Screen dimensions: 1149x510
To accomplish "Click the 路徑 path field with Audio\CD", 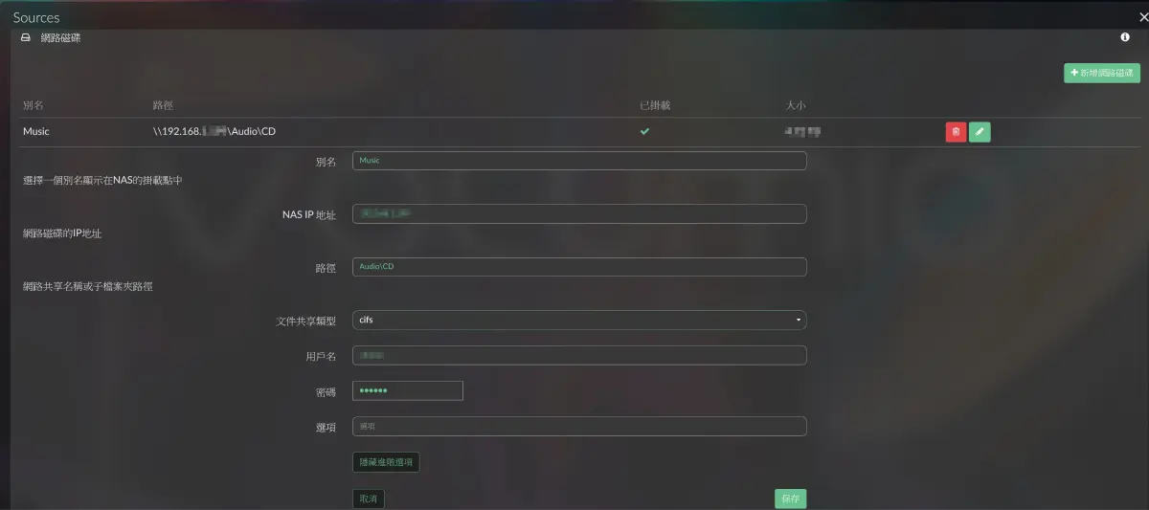I will (x=579, y=267).
